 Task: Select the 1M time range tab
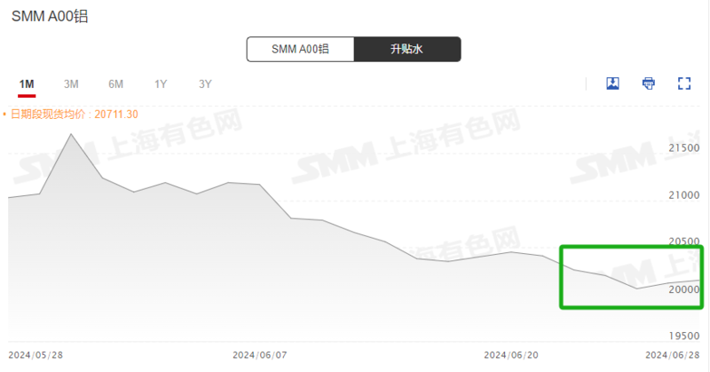click(27, 84)
